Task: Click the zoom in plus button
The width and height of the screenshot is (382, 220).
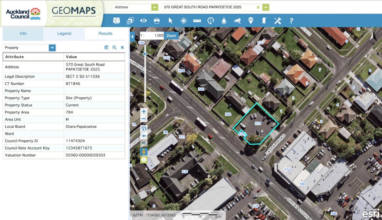Action: (144, 111)
